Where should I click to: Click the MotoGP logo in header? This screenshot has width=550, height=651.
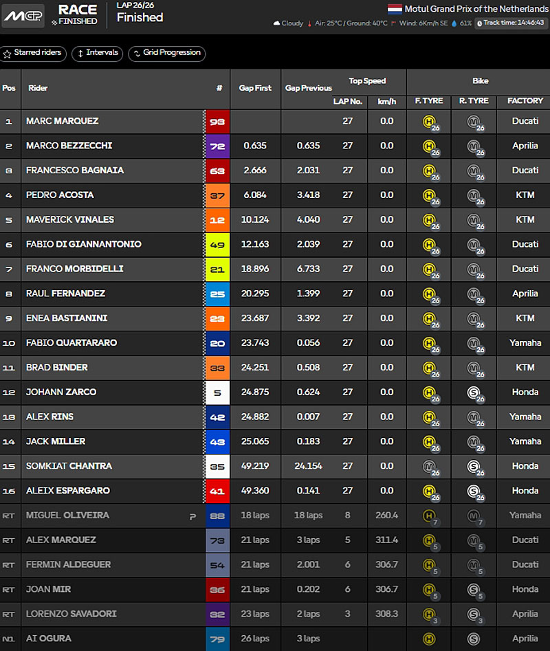click(x=23, y=16)
